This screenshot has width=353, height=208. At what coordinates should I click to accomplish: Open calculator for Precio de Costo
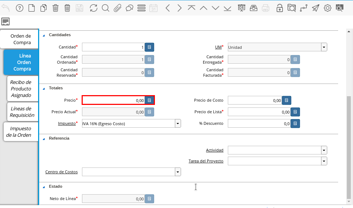286,100
